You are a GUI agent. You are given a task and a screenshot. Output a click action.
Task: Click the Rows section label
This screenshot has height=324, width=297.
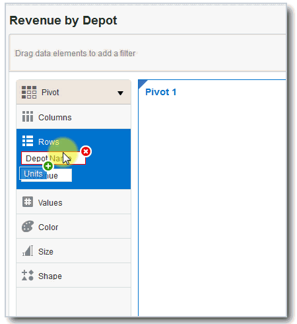49,142
